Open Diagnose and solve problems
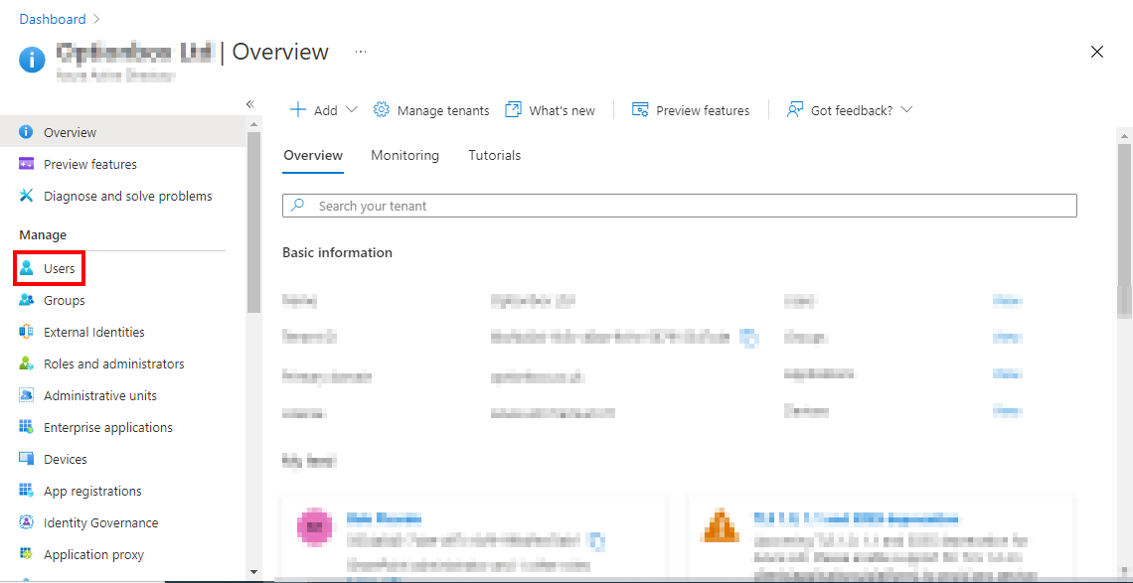 point(123,196)
